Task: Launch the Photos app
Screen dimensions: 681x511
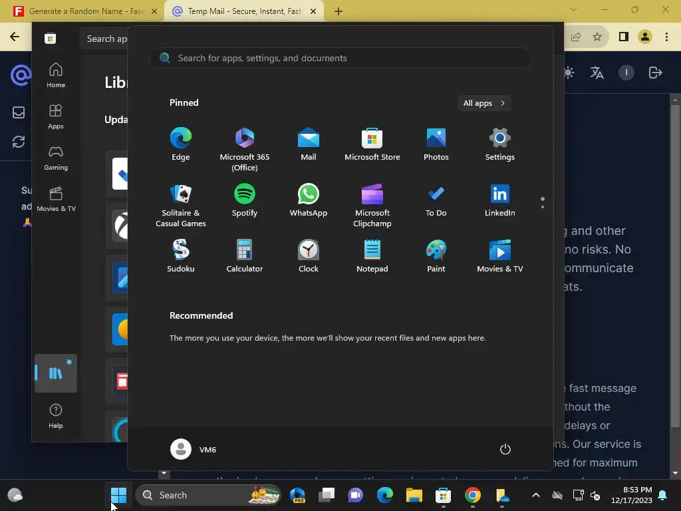Action: (x=436, y=144)
